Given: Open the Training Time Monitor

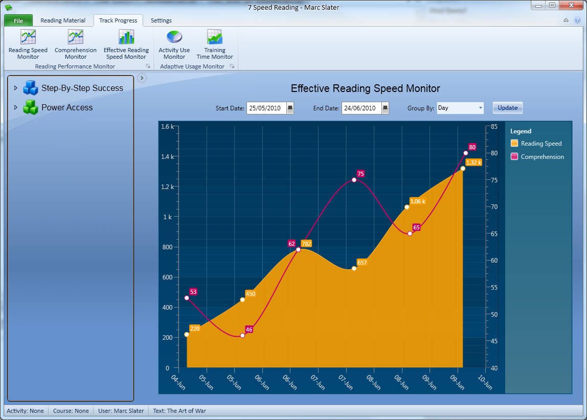Looking at the screenshot, I should pyautogui.click(x=215, y=44).
